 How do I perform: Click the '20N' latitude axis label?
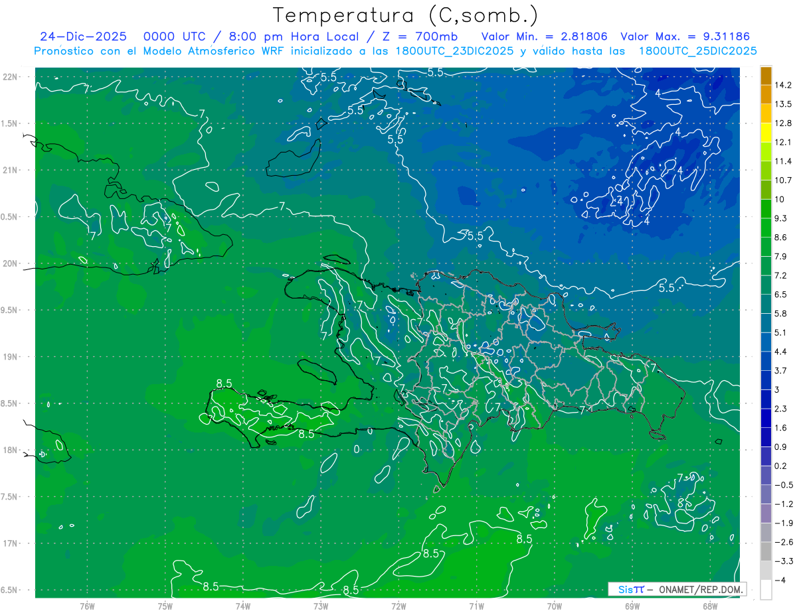point(11,263)
